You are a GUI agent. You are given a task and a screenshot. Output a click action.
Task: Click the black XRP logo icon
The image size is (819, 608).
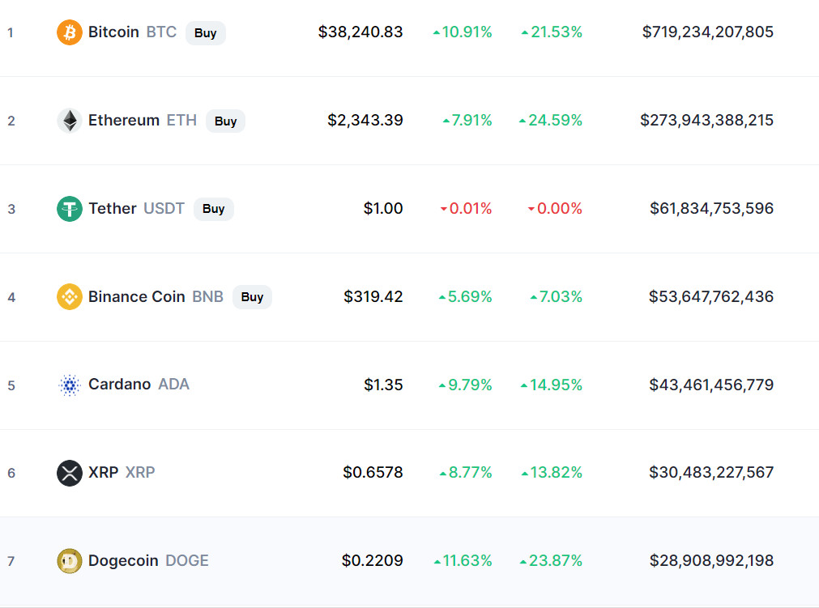click(70, 473)
